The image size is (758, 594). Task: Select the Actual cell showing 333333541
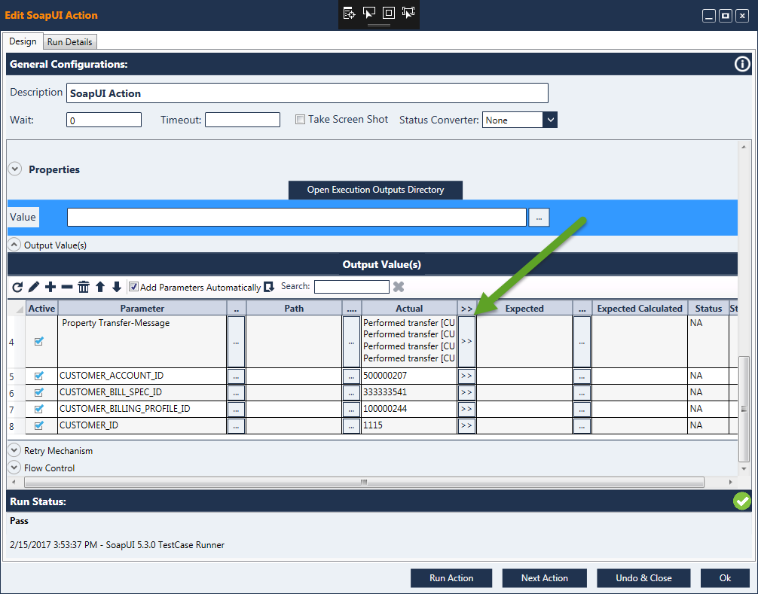pyautogui.click(x=409, y=393)
